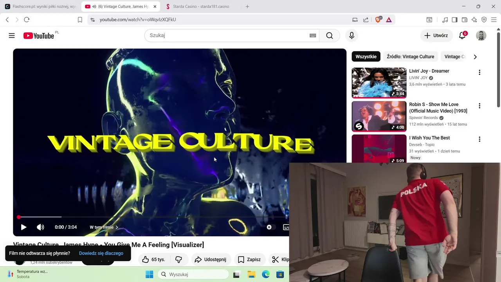Open the weather widget Temperatura
Image resolution: width=501 pixels, height=282 pixels.
27,274
